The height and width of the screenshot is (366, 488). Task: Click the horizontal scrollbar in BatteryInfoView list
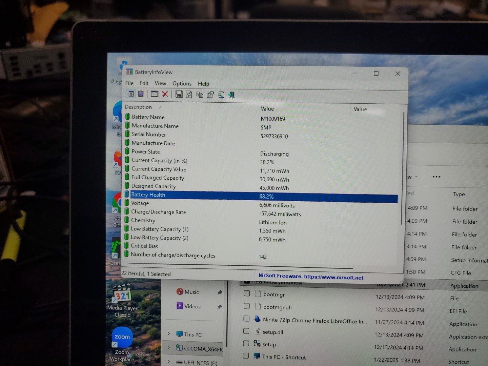[241, 267]
